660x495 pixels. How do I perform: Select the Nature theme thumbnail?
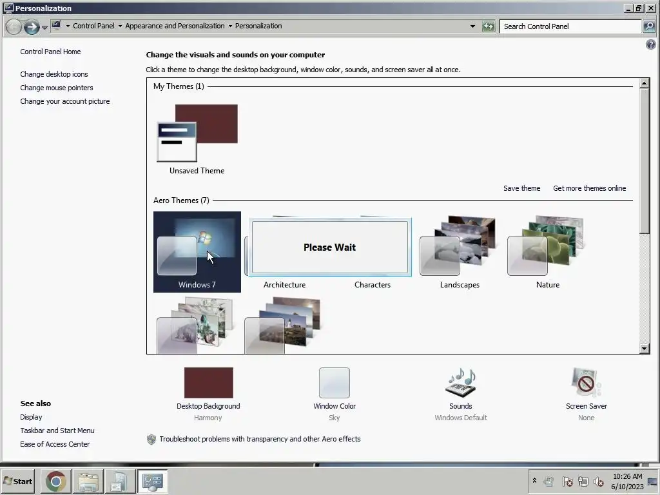[x=547, y=246]
